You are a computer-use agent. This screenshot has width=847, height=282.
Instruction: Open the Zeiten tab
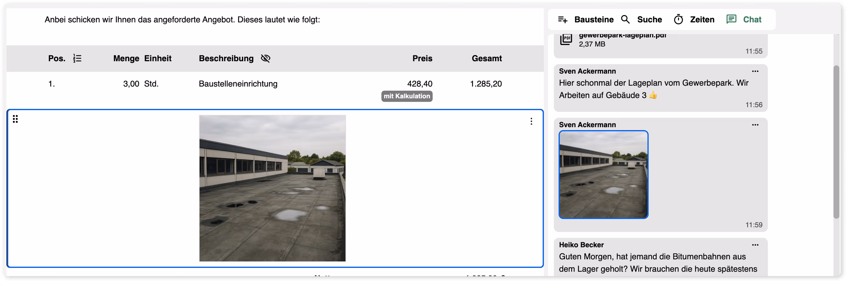point(694,19)
